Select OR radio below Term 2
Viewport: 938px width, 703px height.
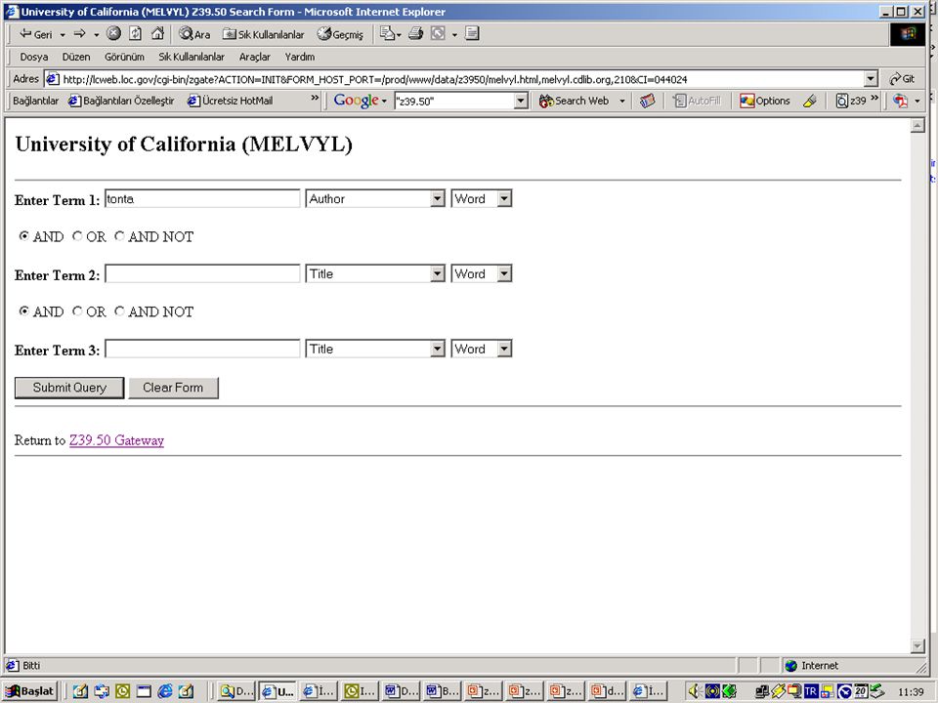click(76, 310)
